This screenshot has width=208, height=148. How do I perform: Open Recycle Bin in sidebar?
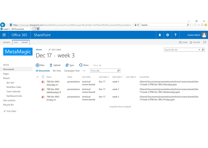8,105
